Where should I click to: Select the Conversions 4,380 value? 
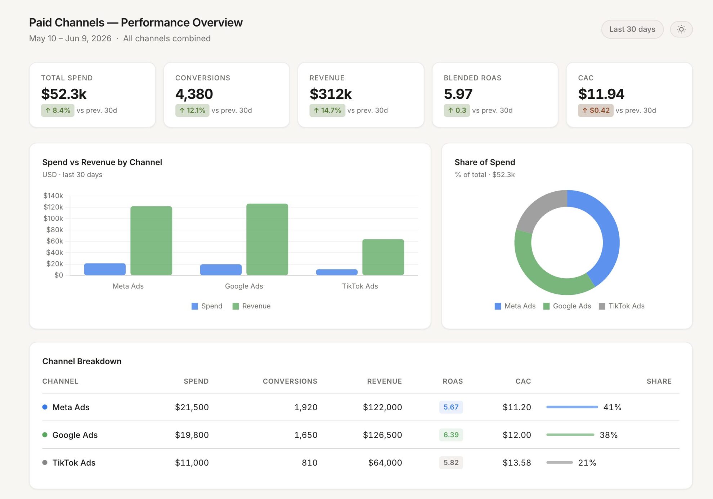pyautogui.click(x=194, y=94)
